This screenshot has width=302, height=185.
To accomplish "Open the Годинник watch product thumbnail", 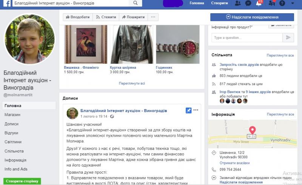I will 178,45.
